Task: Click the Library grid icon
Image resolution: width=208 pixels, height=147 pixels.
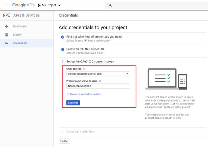Action: 7,35
